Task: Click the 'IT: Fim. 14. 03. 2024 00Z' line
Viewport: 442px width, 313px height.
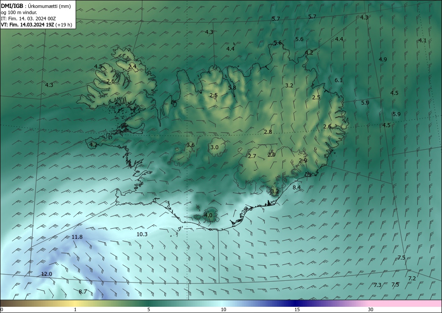Action: click(28, 19)
